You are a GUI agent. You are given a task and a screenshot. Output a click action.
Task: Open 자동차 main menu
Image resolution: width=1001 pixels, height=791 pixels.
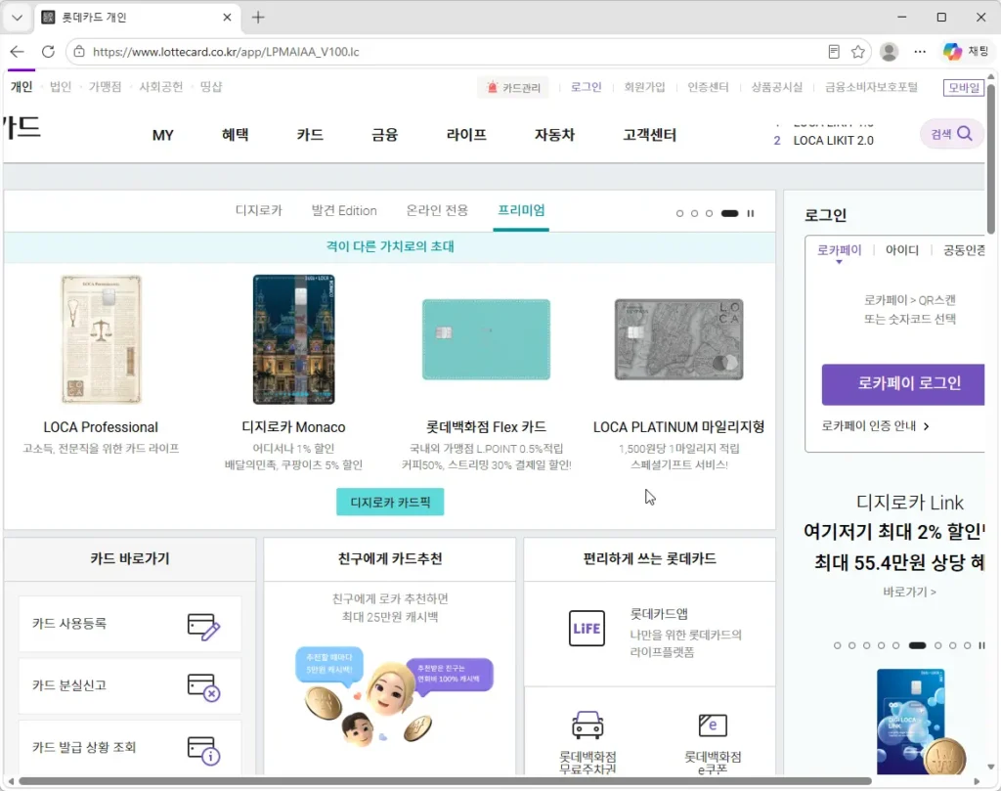[x=554, y=135]
